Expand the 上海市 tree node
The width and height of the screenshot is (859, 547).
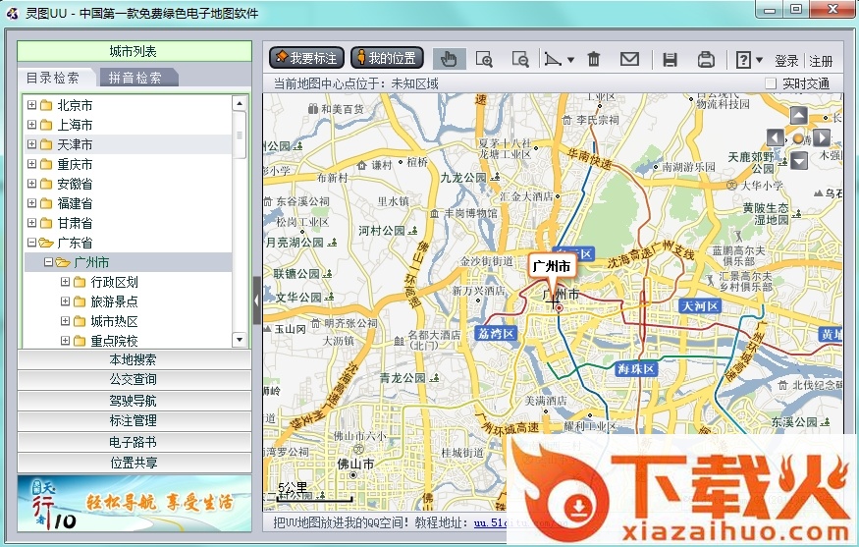tap(31, 125)
